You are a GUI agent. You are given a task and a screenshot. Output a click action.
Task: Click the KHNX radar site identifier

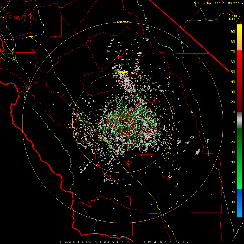click(x=147, y=242)
